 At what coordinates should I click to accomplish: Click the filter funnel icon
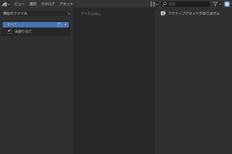pos(215,4)
